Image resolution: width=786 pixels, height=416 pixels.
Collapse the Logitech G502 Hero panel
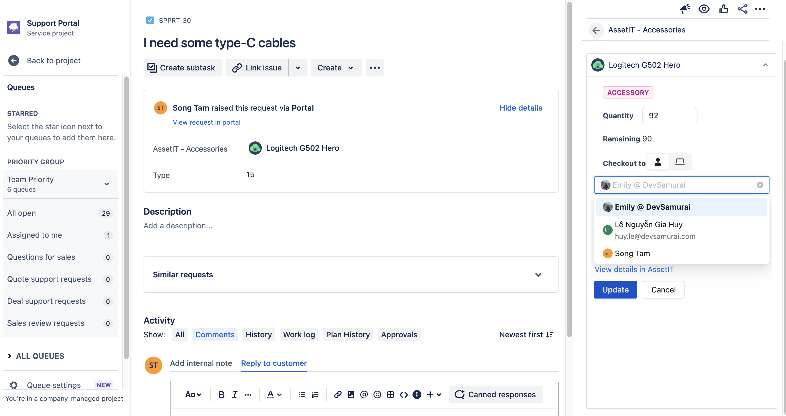[x=765, y=65]
